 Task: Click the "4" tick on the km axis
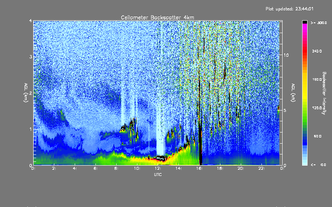31,21
